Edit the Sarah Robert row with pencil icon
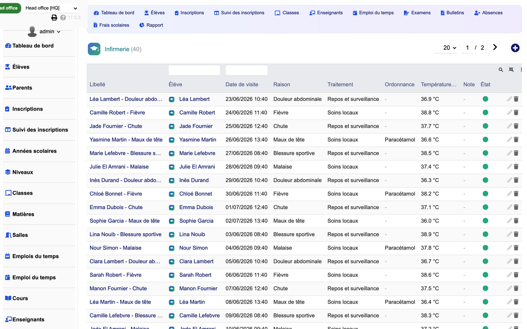This screenshot has height=329, width=527. pyautogui.click(x=509, y=275)
